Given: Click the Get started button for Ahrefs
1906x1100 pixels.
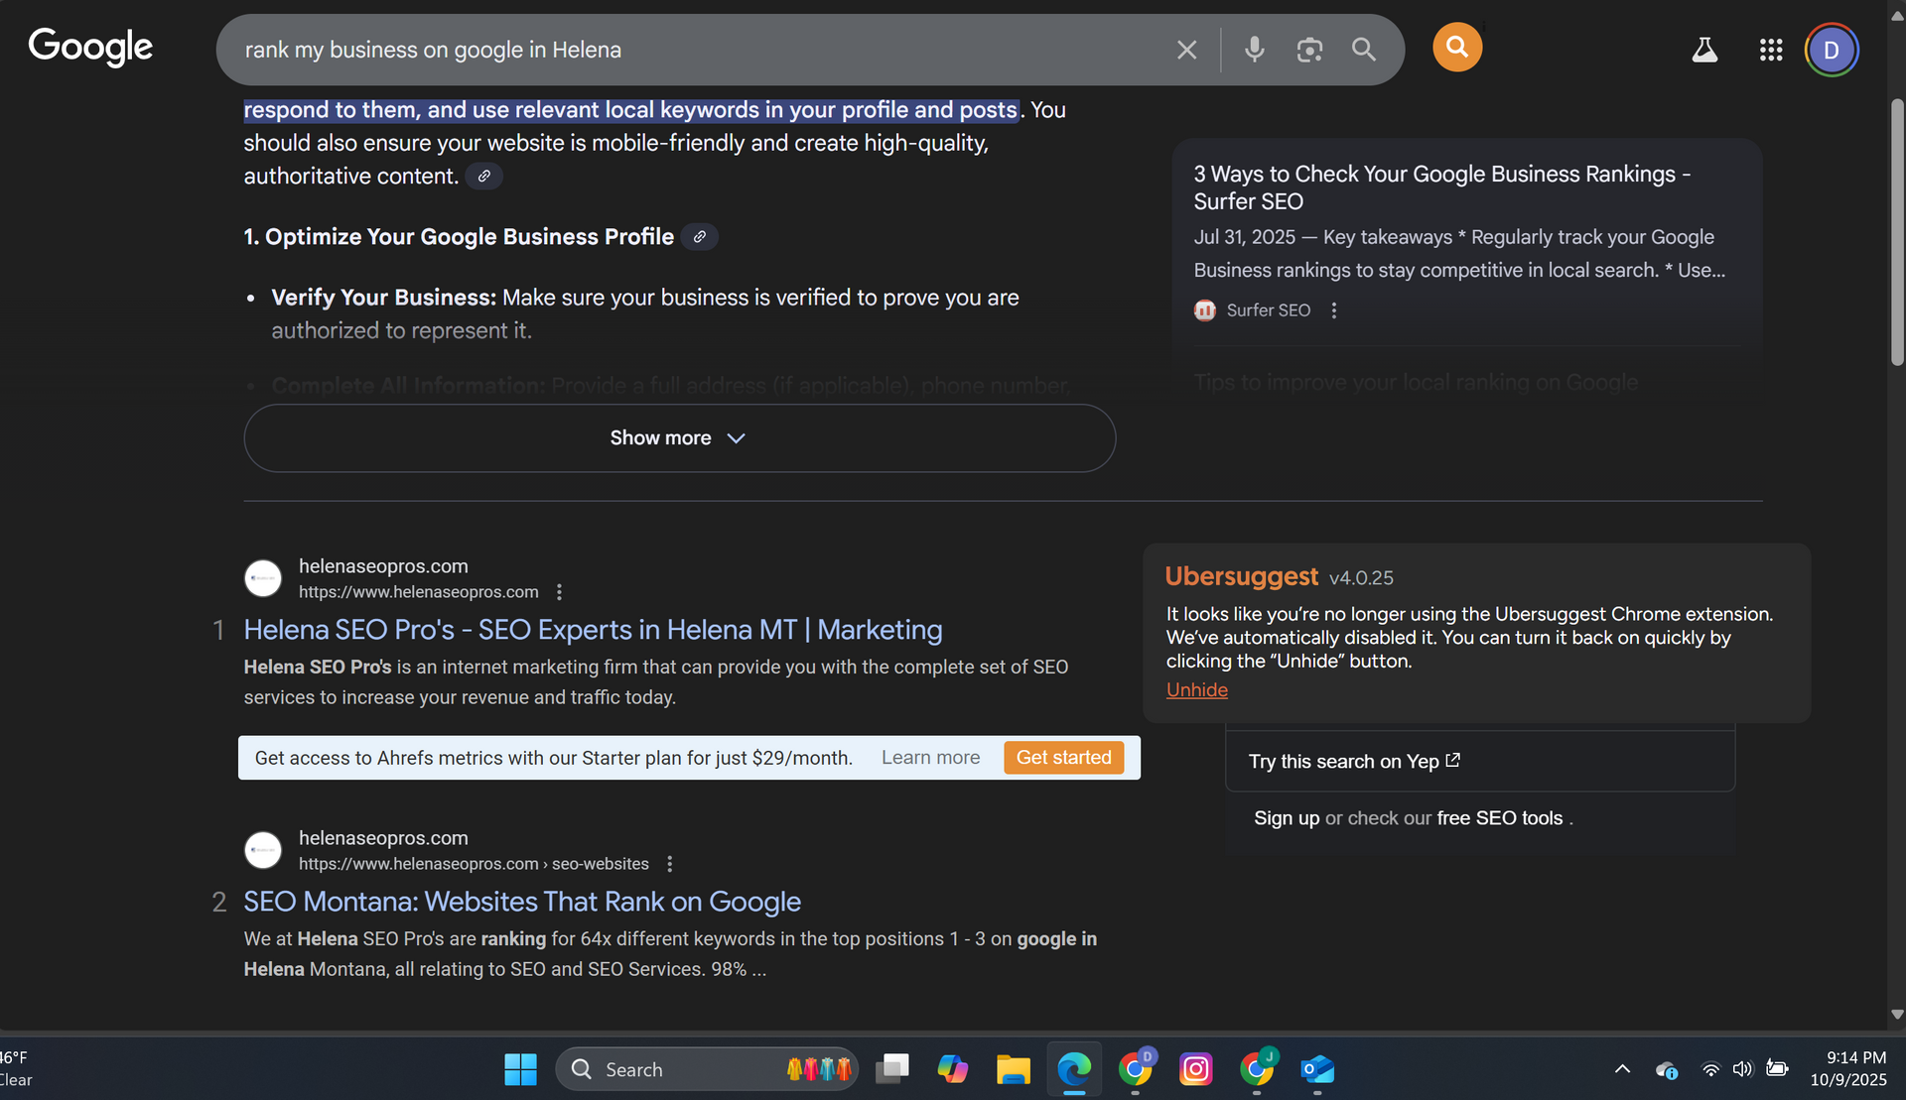Looking at the screenshot, I should point(1063,757).
